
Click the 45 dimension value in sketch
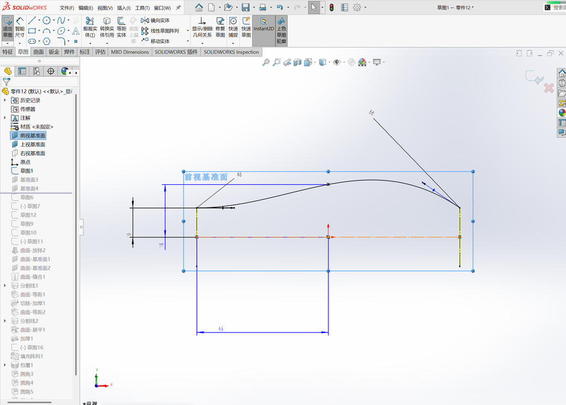pos(221,329)
